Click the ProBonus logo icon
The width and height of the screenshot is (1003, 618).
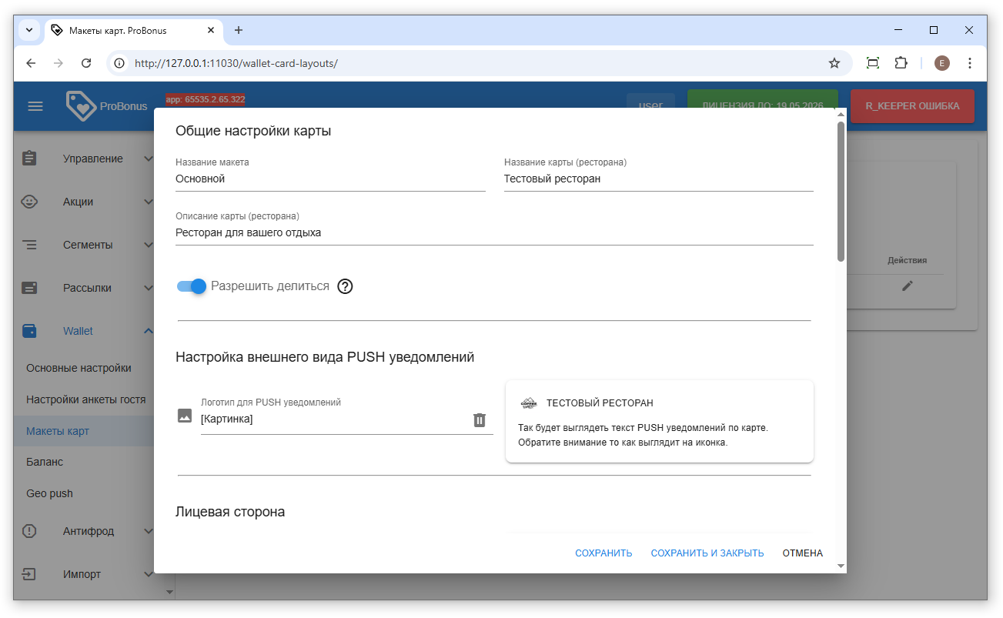pyautogui.click(x=80, y=106)
